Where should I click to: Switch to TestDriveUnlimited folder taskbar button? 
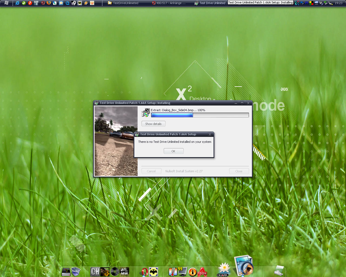point(123,3)
